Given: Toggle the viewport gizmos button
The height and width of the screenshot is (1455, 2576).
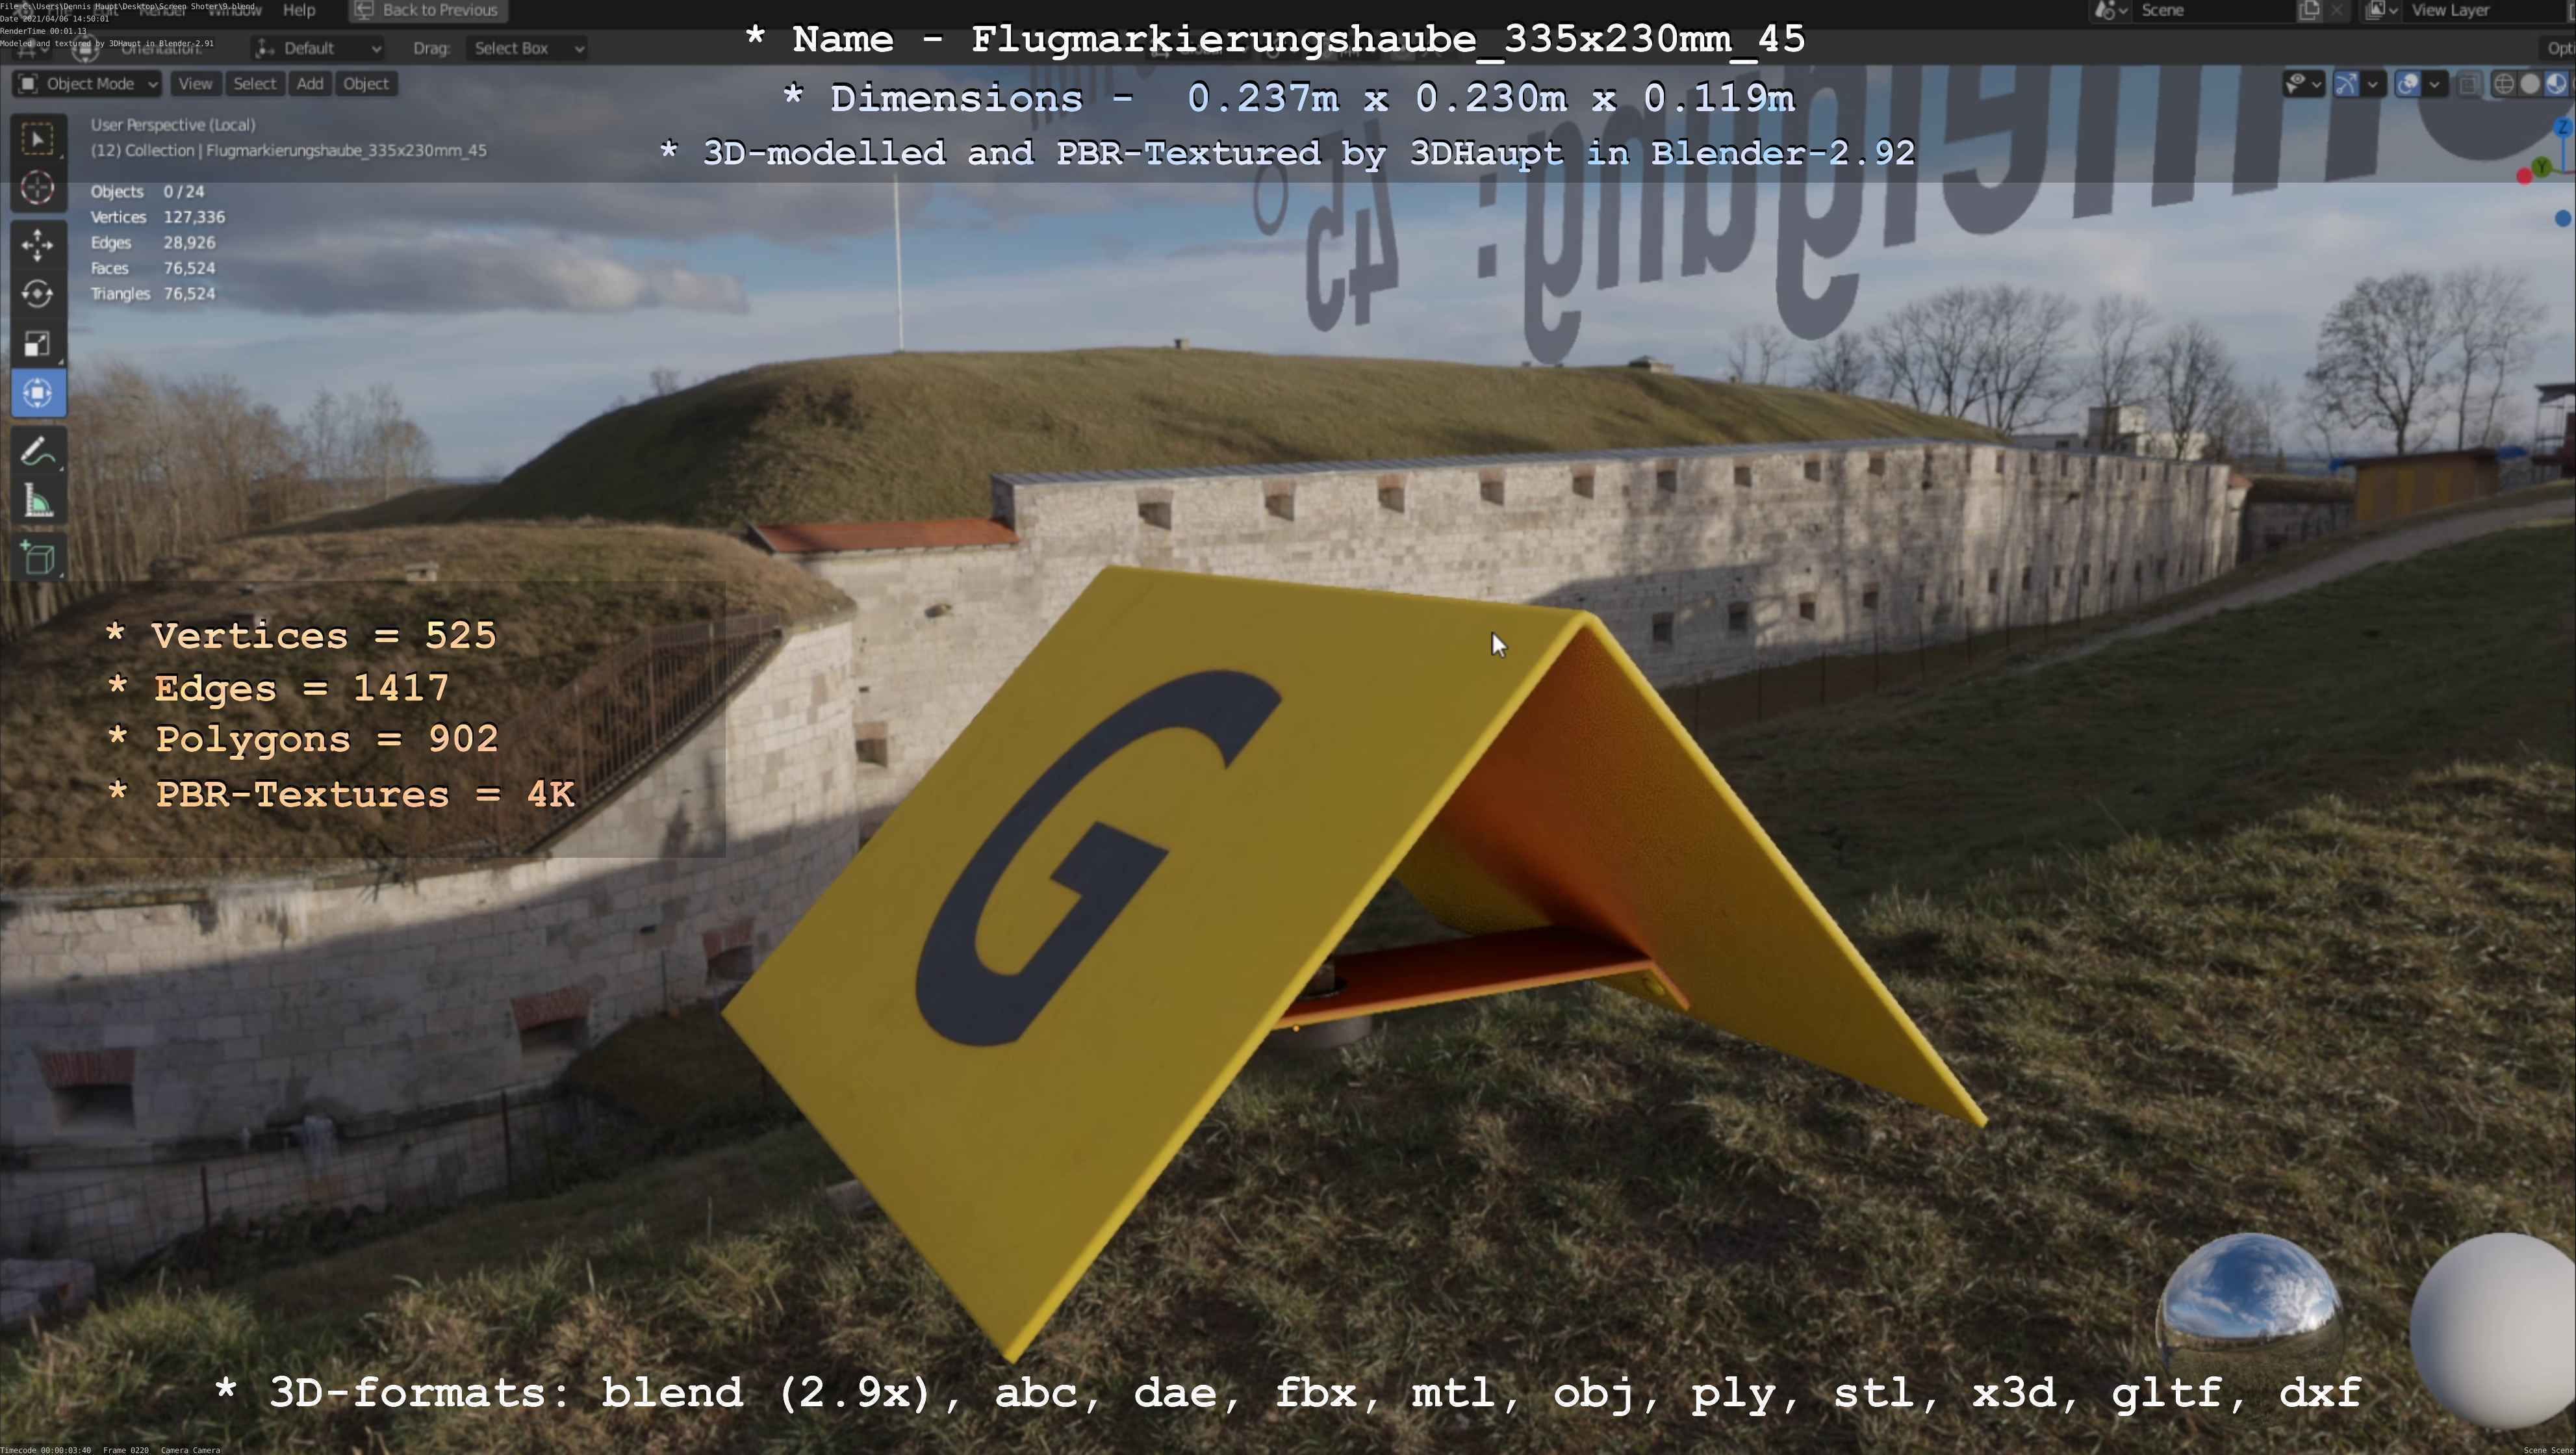Looking at the screenshot, I should [2346, 84].
